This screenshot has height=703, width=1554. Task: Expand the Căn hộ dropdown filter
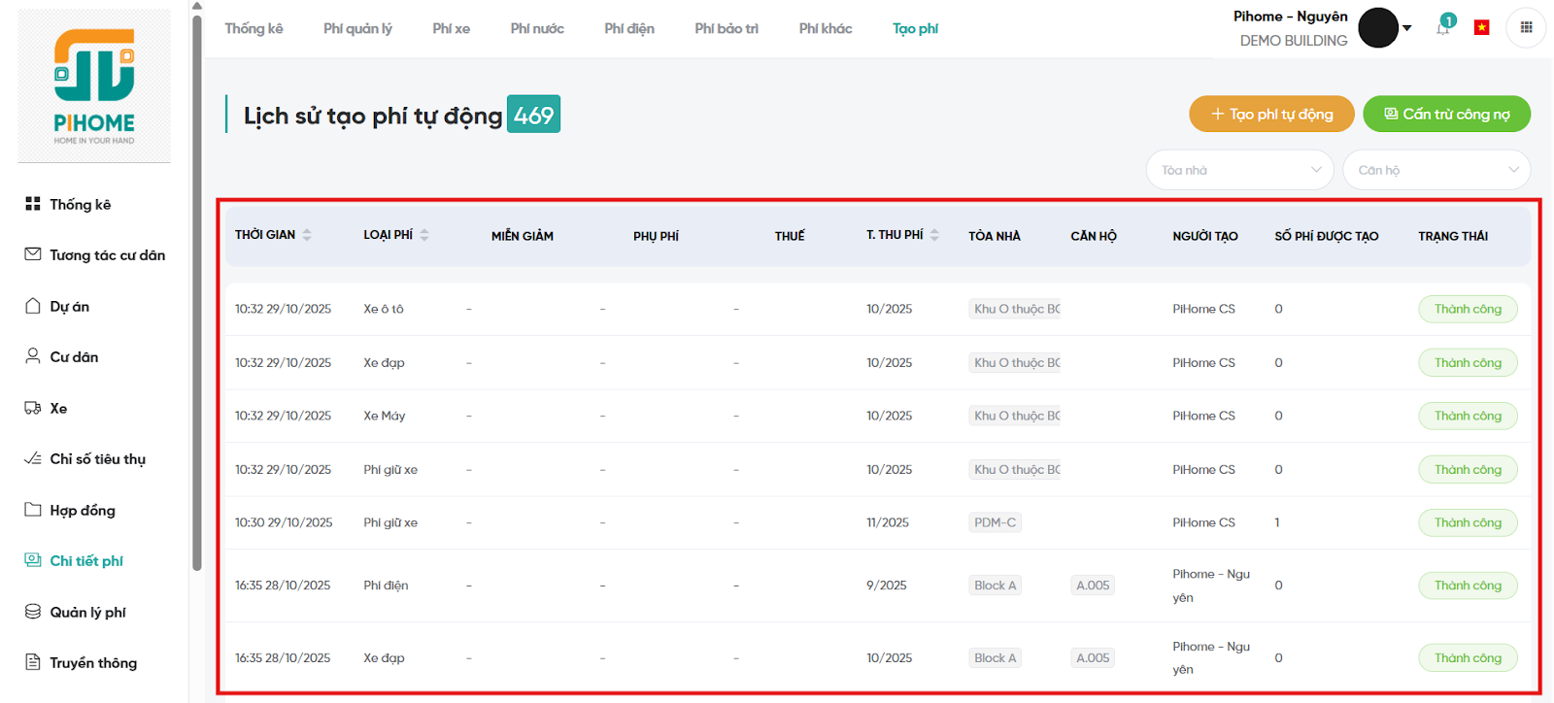pyautogui.click(x=1436, y=170)
